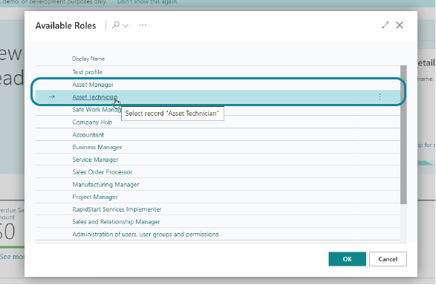Select Sales and Relationship Manager role
Screen dimensions: 436x285
tap(116, 222)
